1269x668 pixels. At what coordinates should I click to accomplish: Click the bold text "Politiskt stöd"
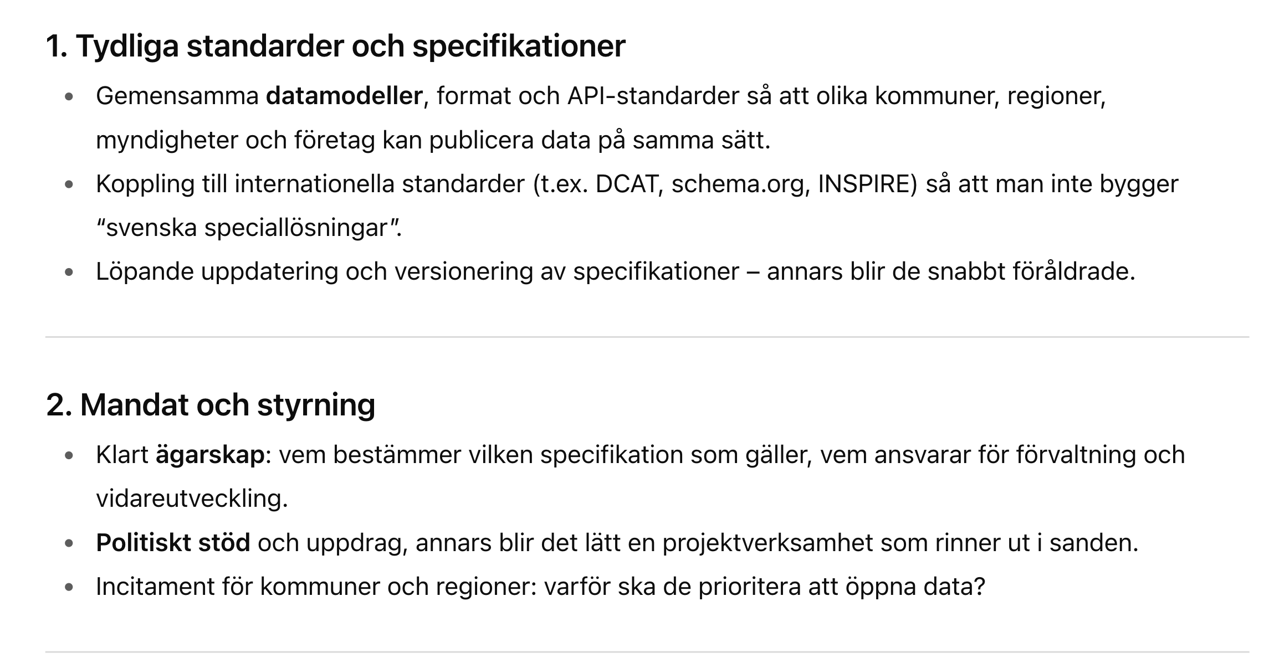173,543
